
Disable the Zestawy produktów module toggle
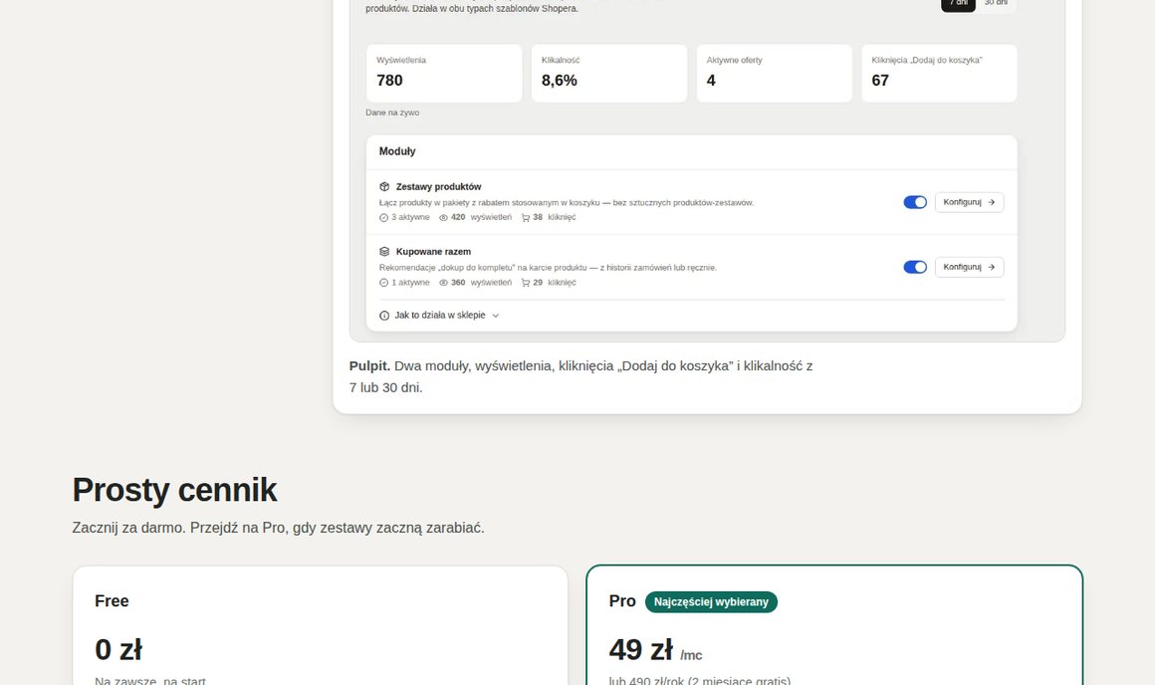[x=915, y=202]
